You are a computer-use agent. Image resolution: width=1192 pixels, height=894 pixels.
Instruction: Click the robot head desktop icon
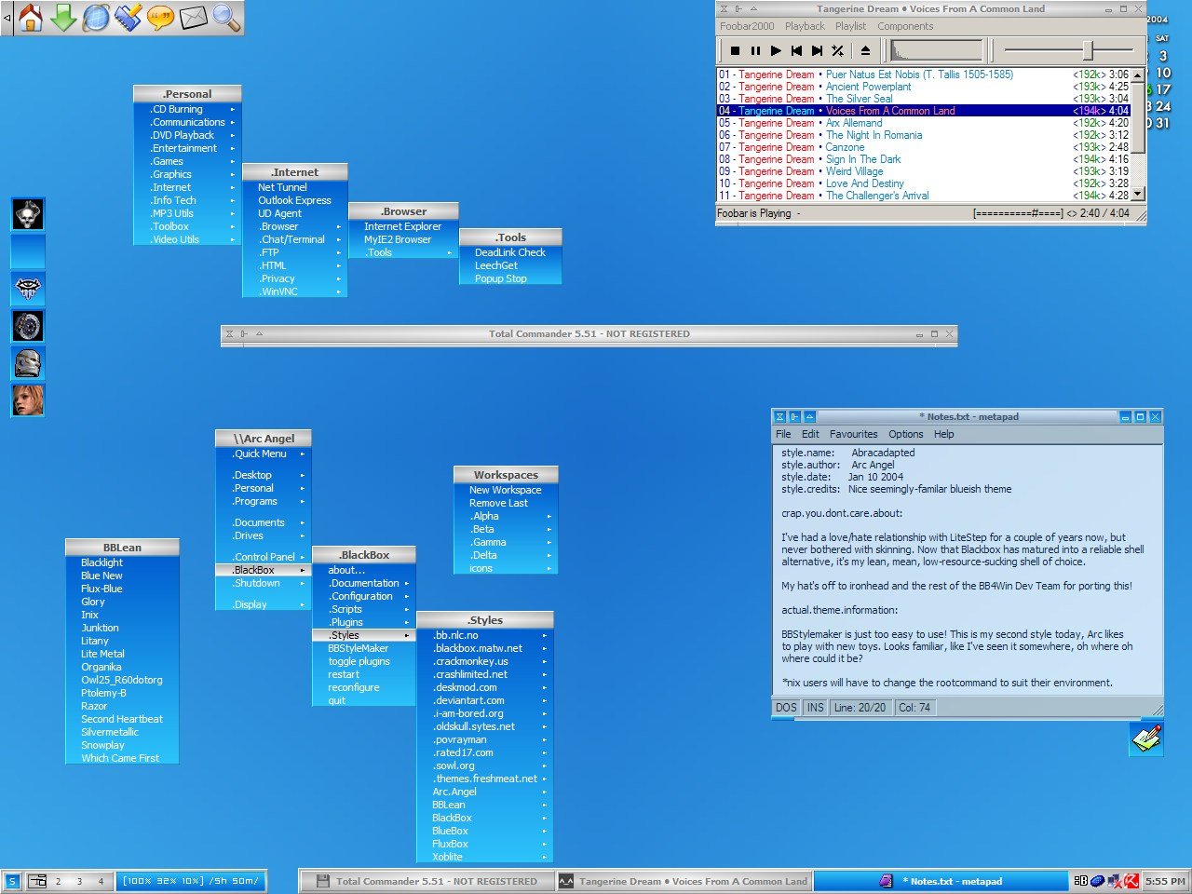pyautogui.click(x=28, y=363)
